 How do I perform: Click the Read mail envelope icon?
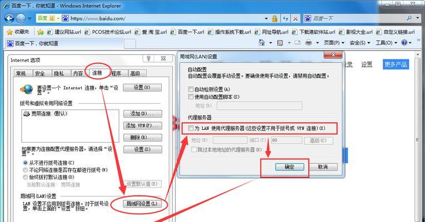pos(297,43)
